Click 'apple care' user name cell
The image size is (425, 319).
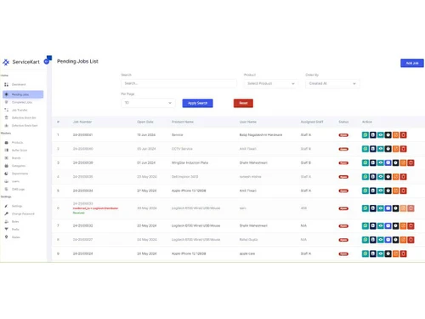[247, 253]
